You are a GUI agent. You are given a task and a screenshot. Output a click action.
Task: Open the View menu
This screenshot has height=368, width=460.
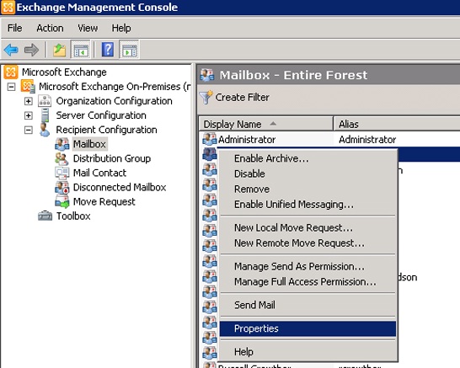click(88, 28)
